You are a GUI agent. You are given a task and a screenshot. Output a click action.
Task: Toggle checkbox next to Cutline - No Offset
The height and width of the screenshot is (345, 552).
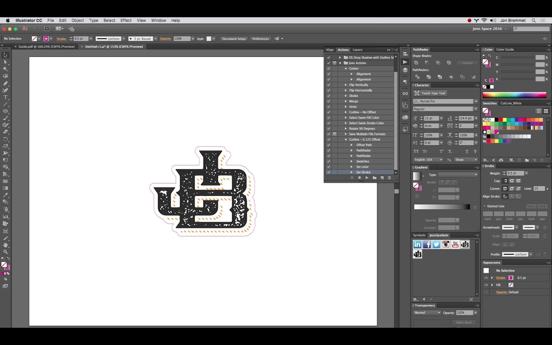click(x=328, y=112)
